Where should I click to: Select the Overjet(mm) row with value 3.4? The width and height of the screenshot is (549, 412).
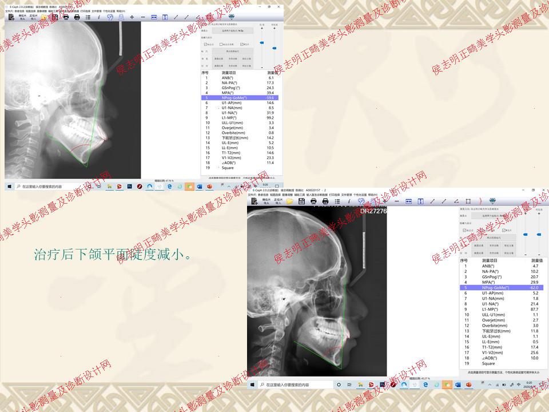click(x=240, y=128)
